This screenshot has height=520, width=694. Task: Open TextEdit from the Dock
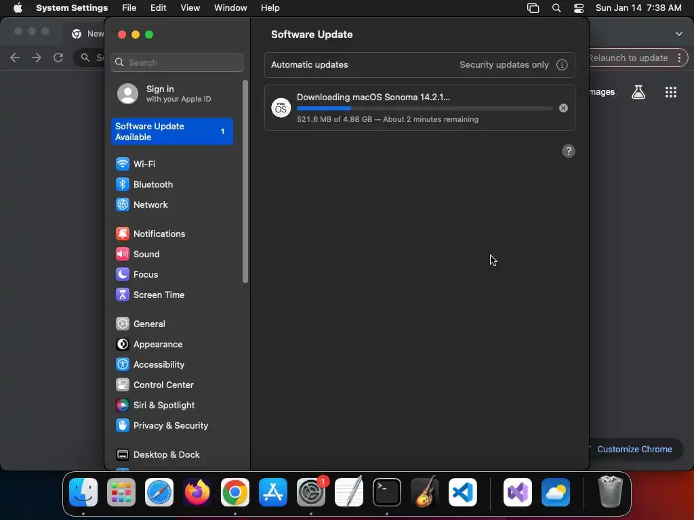pos(349,492)
